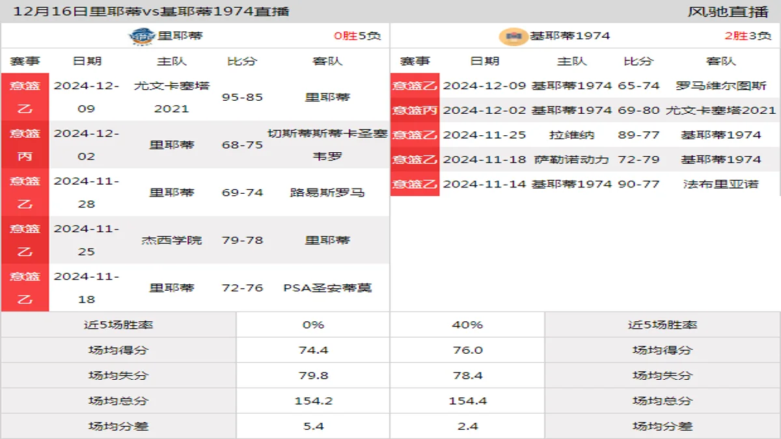
Task: Click the 40% win rate value
Action: point(467,325)
